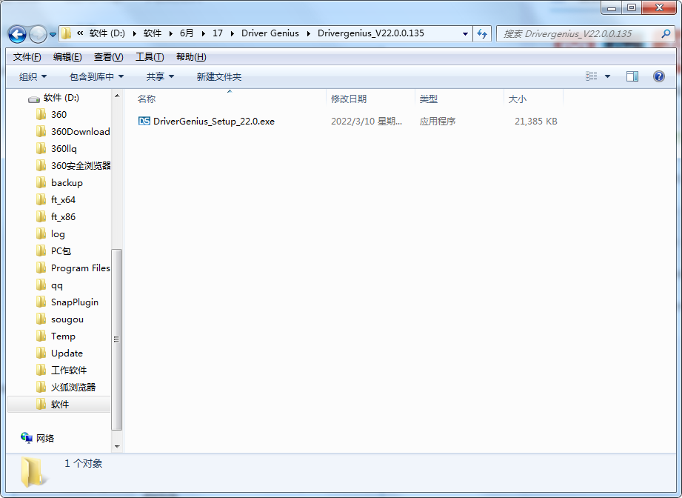Open the 编辑(E) menu
This screenshot has height=498, width=682.
(x=67, y=57)
